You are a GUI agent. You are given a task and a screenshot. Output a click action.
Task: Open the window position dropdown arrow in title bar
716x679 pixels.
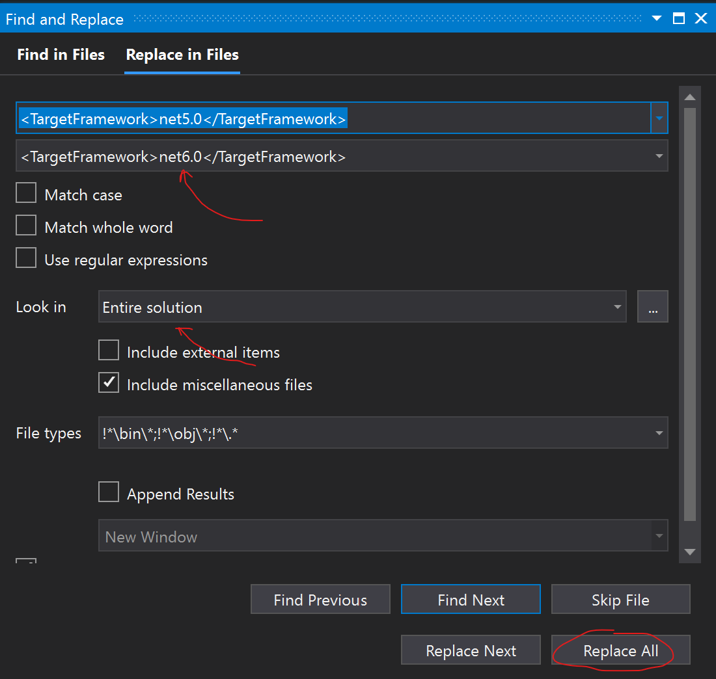pyautogui.click(x=656, y=18)
